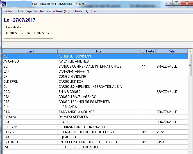This screenshot has width=193, height=154.
Task: Click the TAAG ANGOLA AIRLINES entry
Action: coord(76,112)
